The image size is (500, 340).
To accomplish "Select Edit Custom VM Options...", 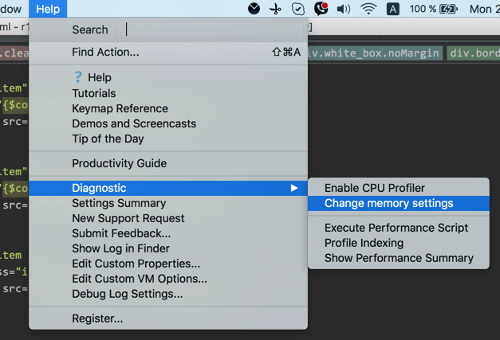I will click(140, 279).
